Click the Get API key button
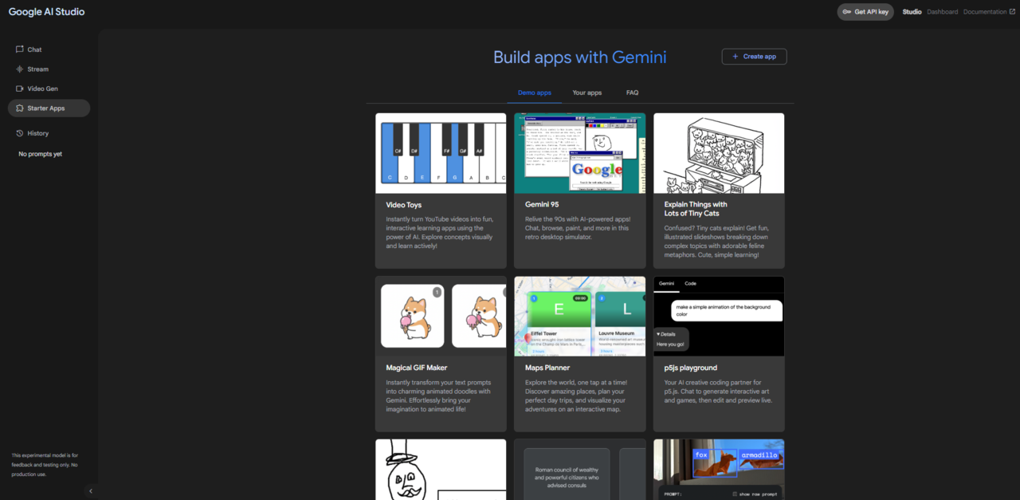The width and height of the screenshot is (1020, 500). click(865, 12)
